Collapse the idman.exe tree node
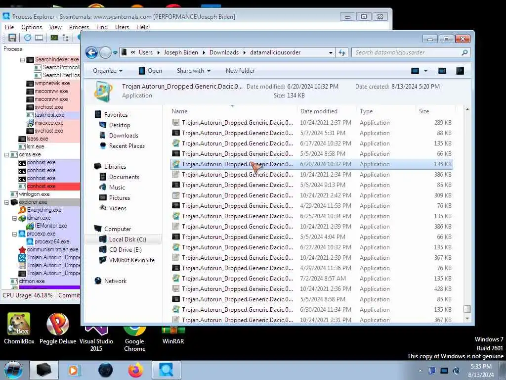Viewport: 506px width, 380px height. pyautogui.click(x=14, y=218)
